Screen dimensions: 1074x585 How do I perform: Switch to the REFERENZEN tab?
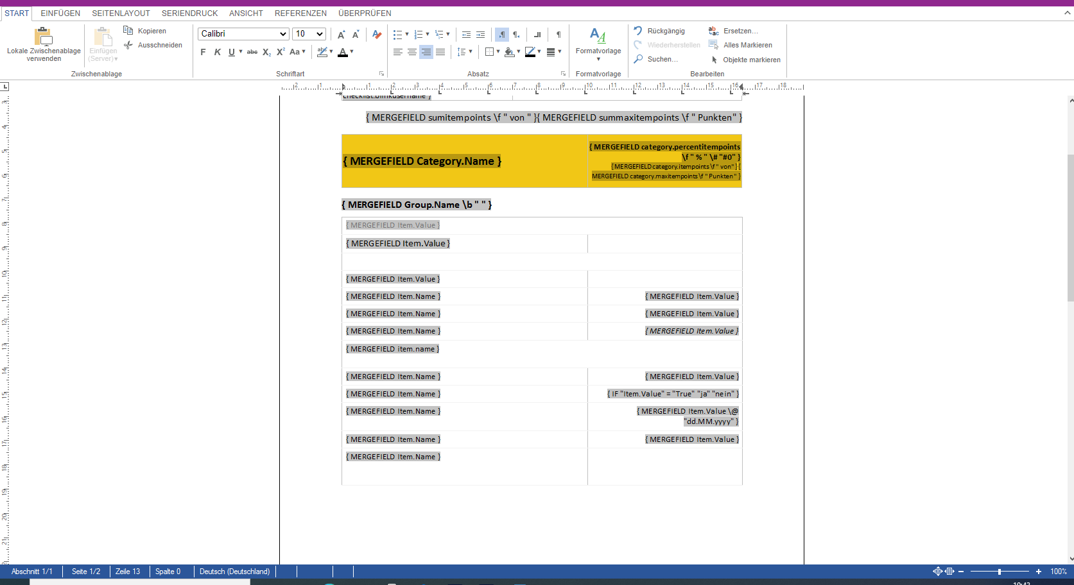click(300, 13)
